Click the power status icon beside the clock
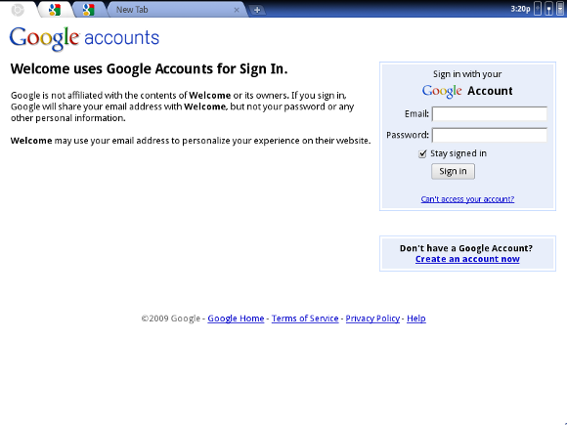The image size is (567, 425). (x=538, y=9)
